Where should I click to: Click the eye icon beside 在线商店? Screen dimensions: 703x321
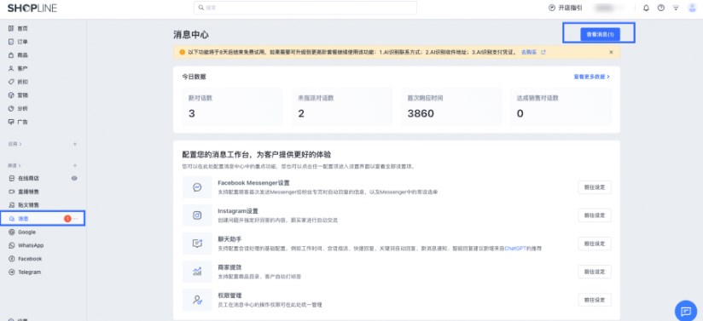[x=74, y=178]
